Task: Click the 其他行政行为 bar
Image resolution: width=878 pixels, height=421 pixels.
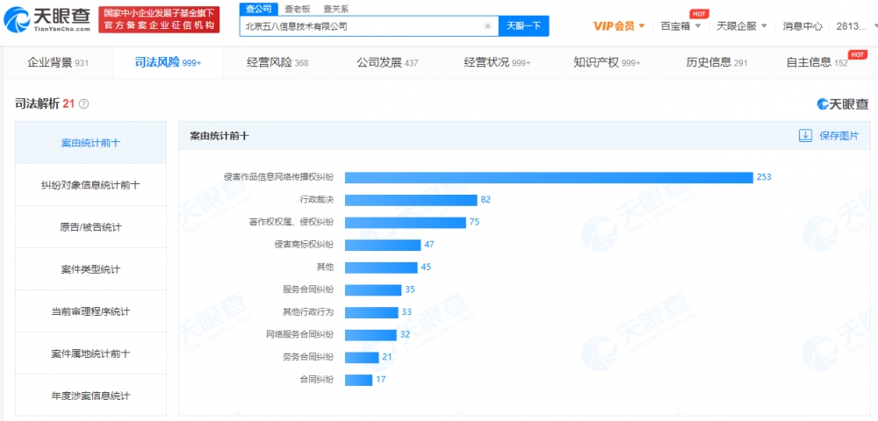Action: (x=371, y=312)
